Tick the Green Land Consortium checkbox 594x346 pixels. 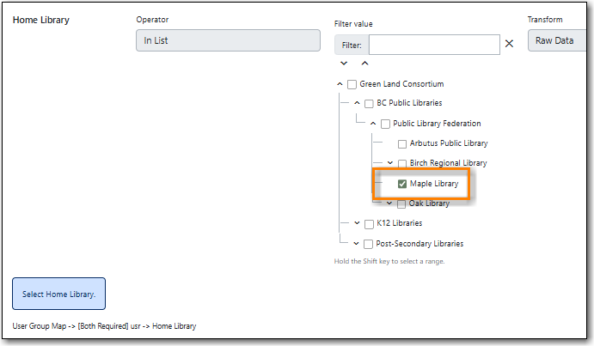[352, 84]
